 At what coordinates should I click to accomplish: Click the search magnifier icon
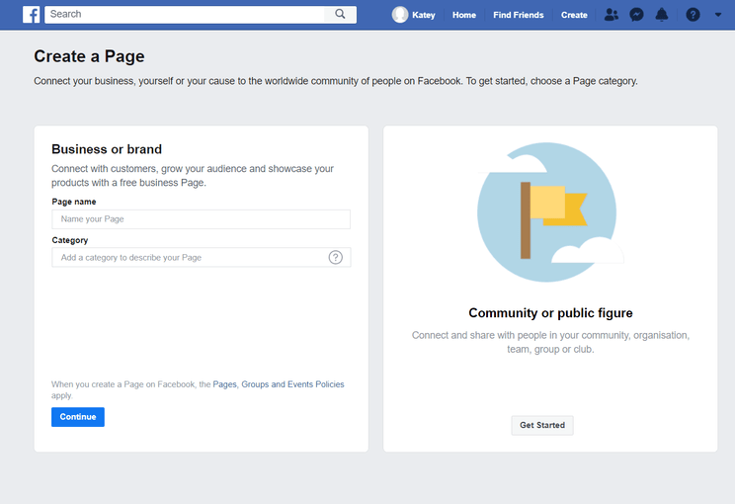coord(340,14)
